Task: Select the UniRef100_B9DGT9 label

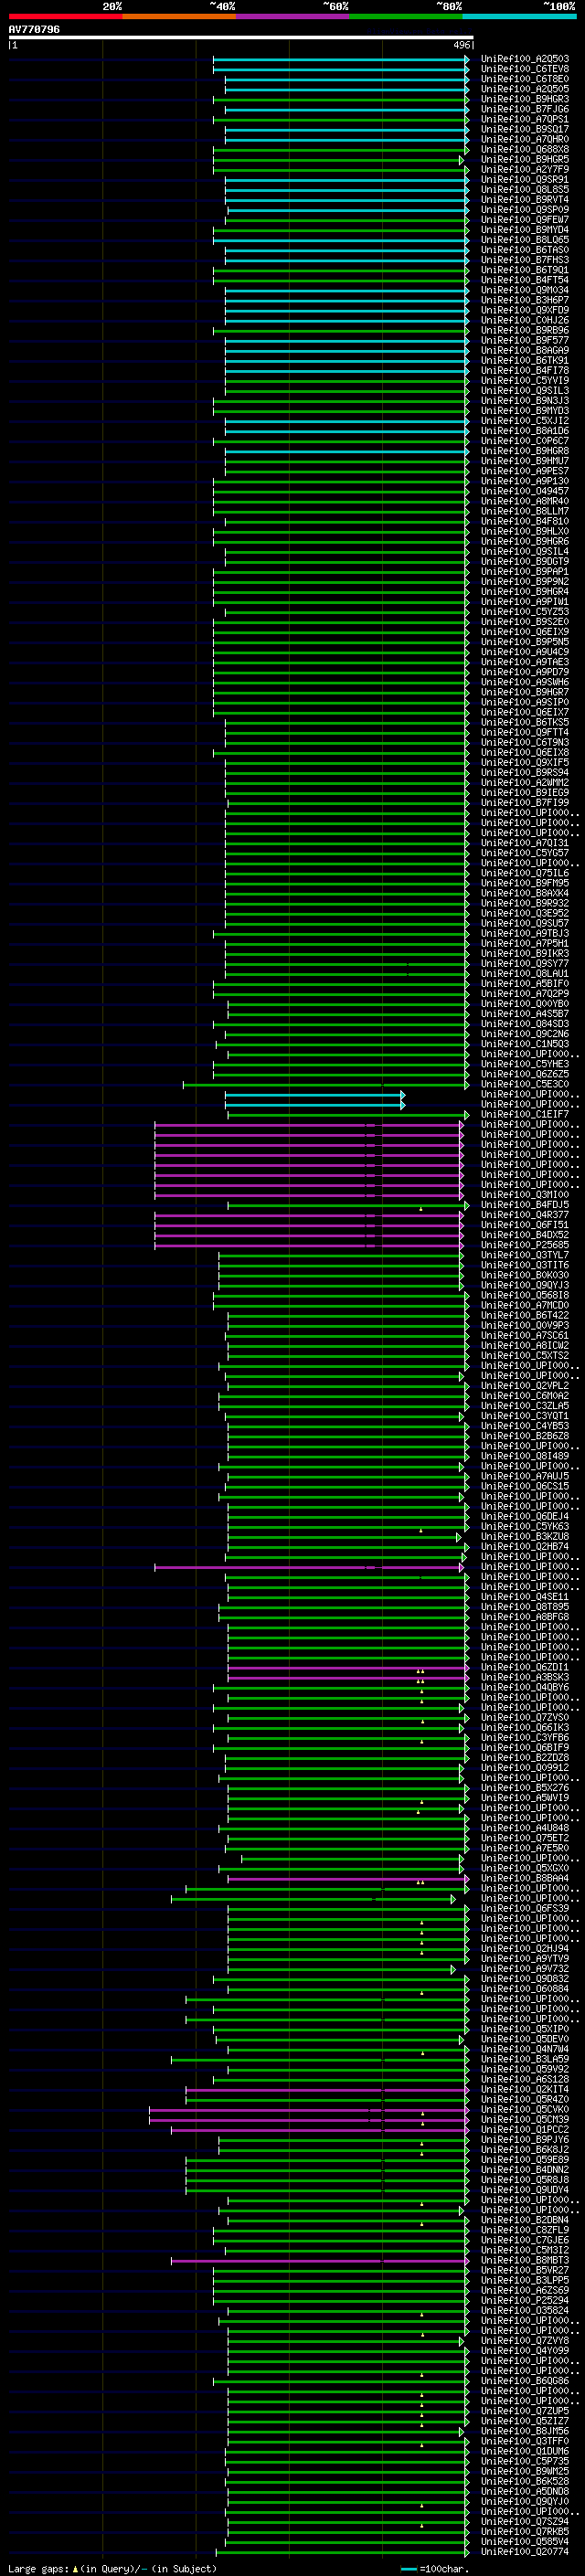Action: 525,561
